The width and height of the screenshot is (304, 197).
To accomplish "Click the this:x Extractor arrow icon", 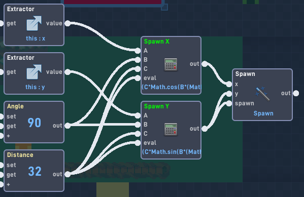I will pos(34,23).
